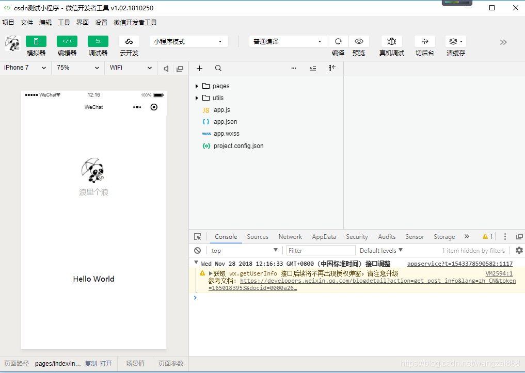Open 云开发 cloud development
The image size is (525, 373).
pos(129,41)
